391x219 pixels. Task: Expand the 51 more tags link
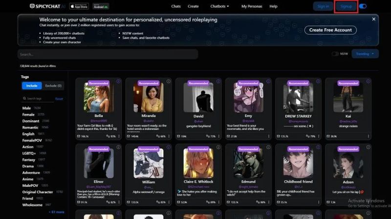pyautogui.click(x=56, y=212)
